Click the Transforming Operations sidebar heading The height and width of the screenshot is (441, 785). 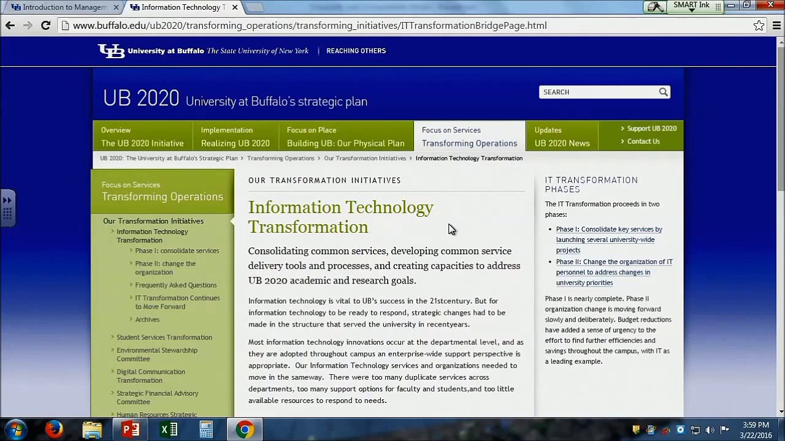tap(163, 197)
